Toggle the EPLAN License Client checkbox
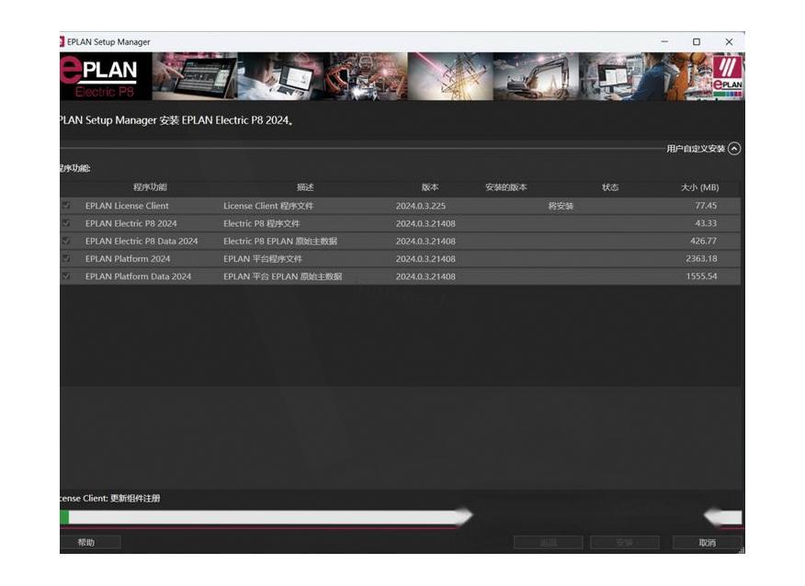 66,206
